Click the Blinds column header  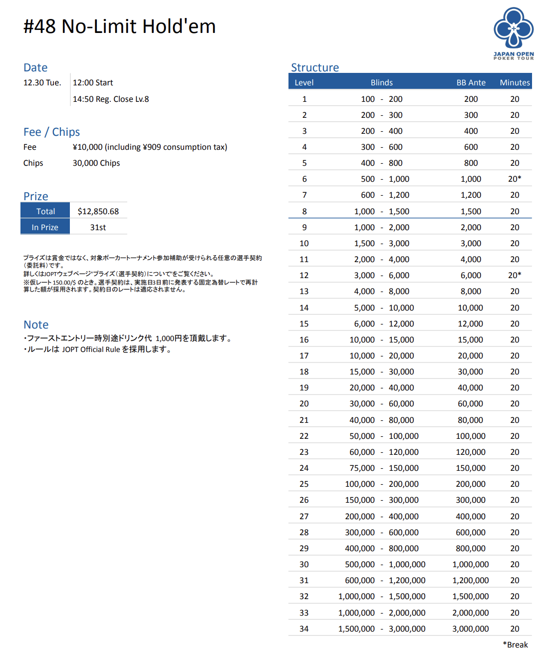click(381, 82)
